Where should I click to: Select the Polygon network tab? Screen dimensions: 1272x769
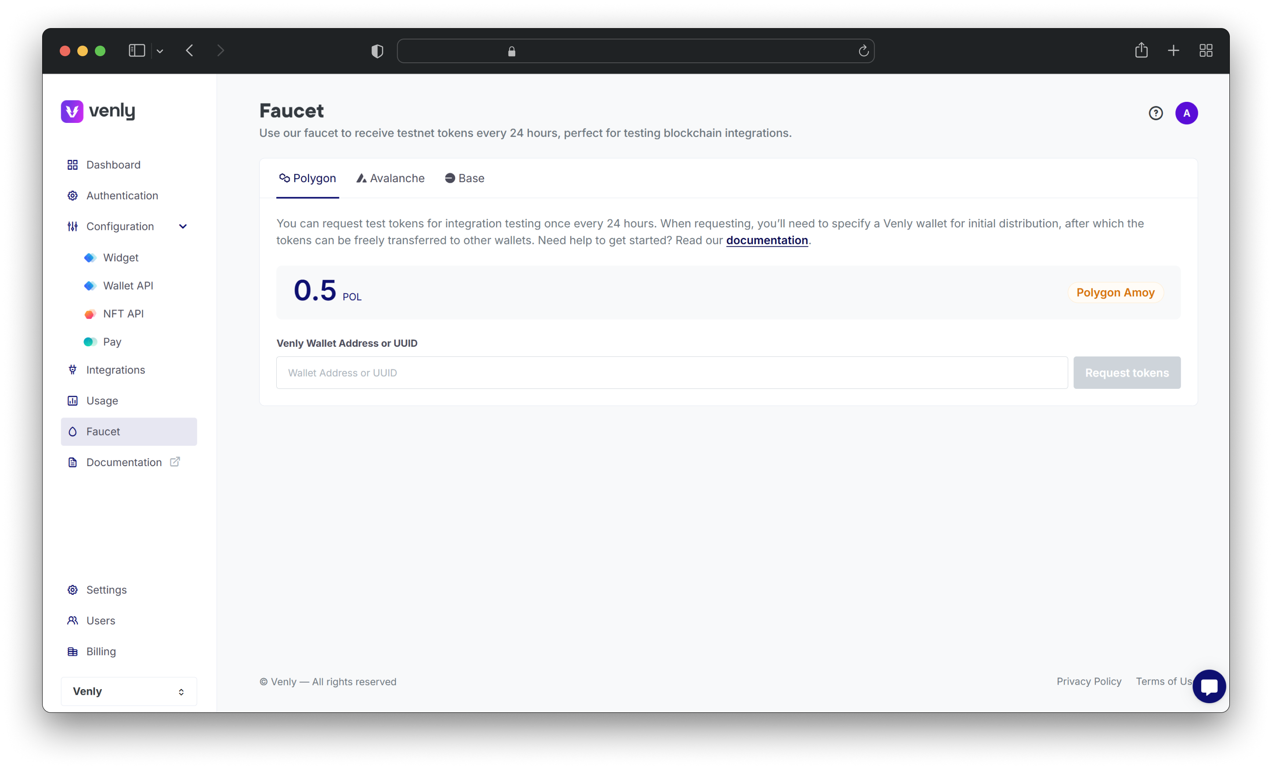pos(307,177)
